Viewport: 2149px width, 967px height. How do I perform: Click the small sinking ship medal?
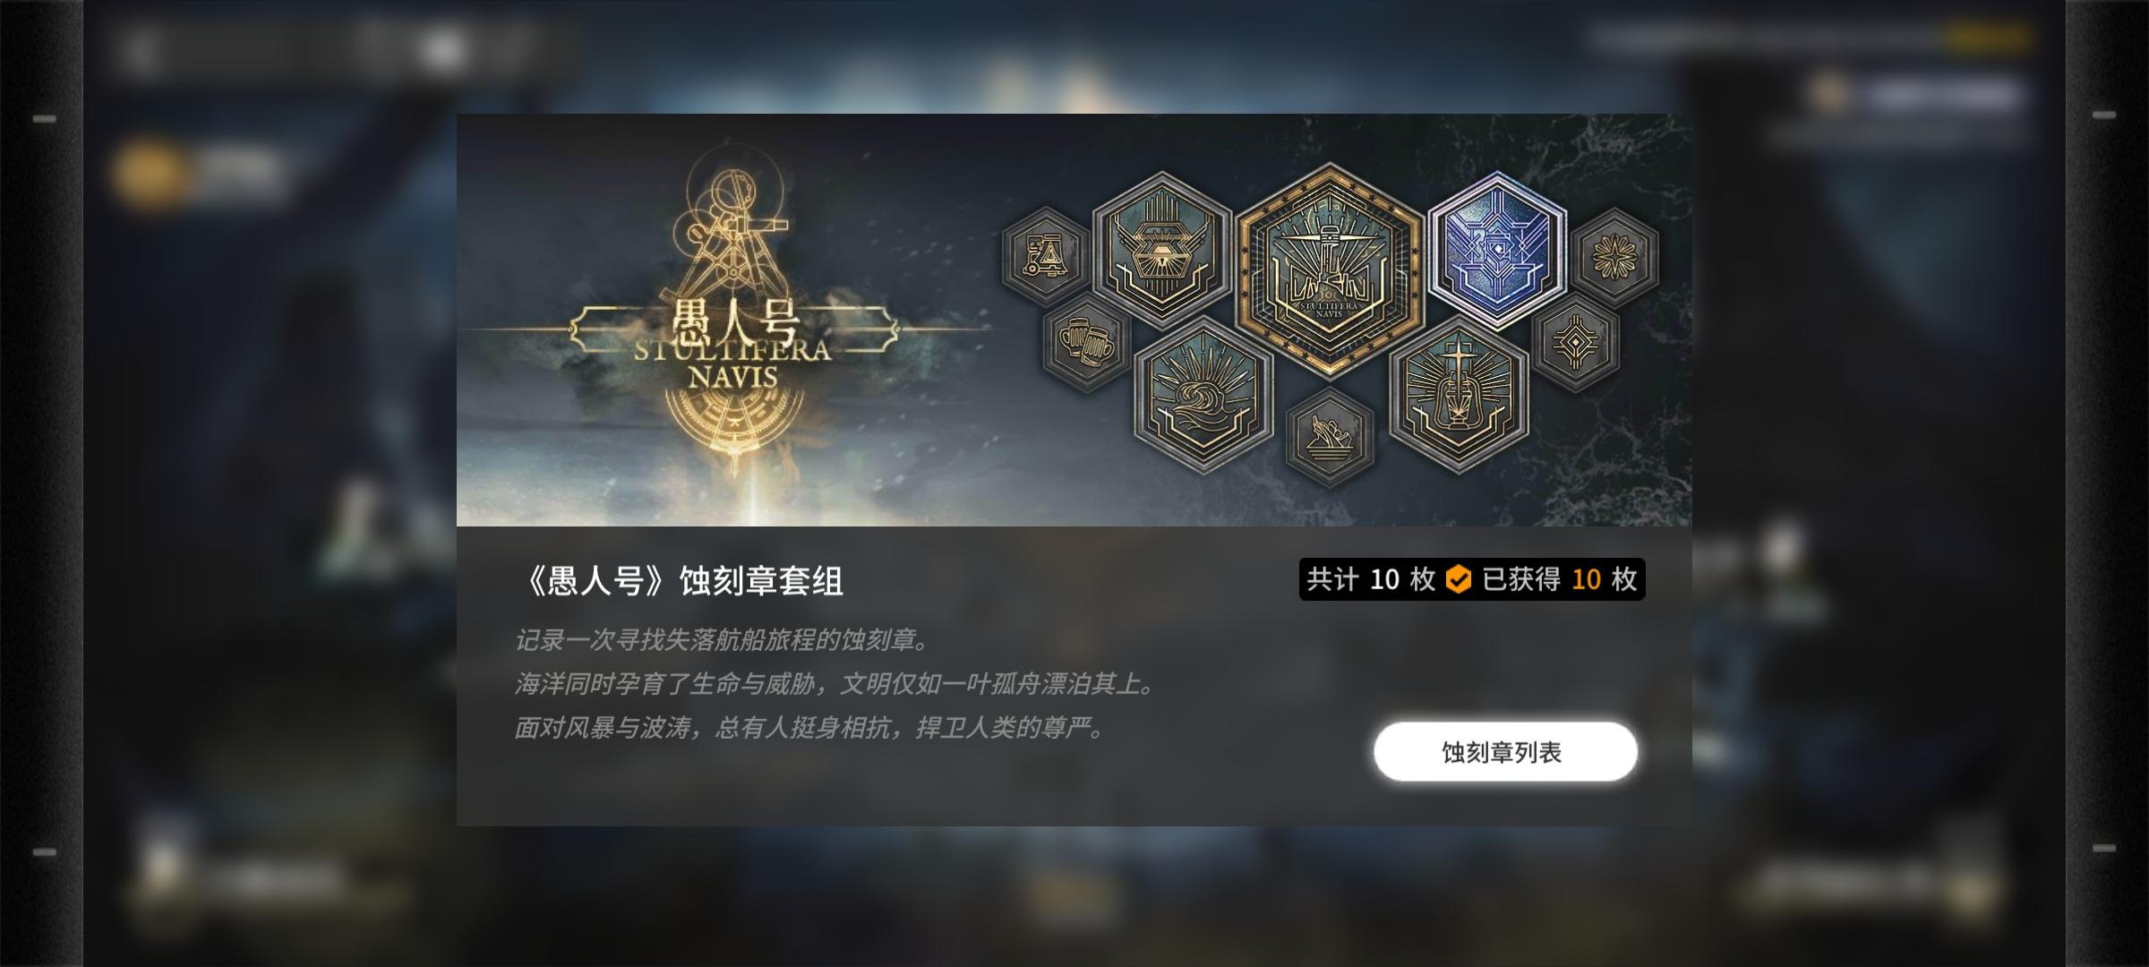pyautogui.click(x=1330, y=438)
